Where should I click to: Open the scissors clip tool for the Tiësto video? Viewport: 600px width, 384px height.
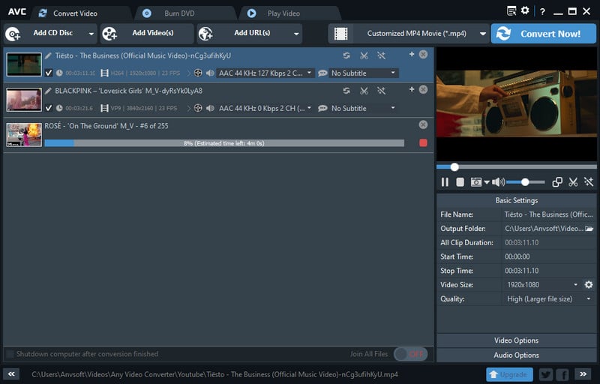pos(364,55)
